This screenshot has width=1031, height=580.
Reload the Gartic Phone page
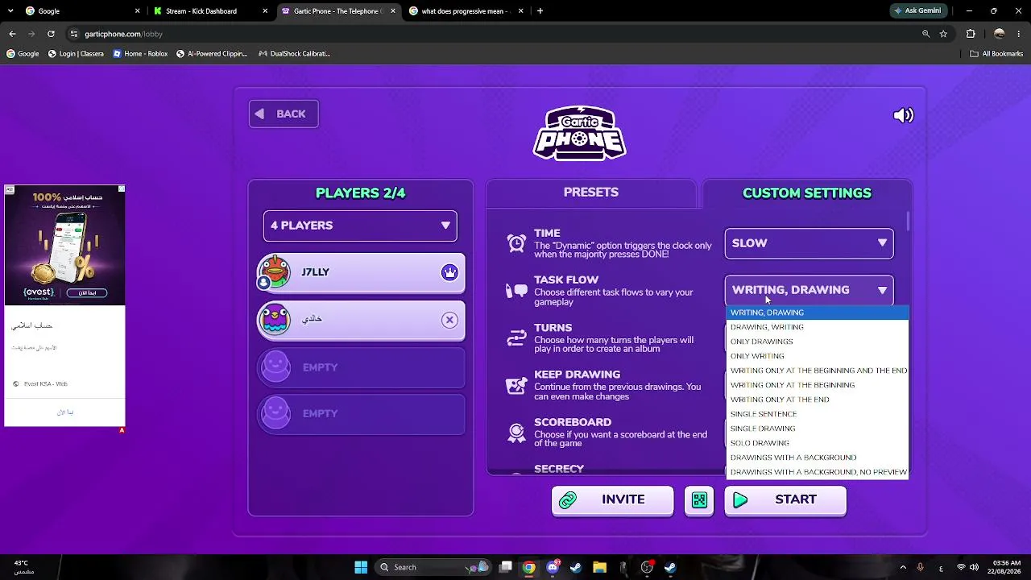coord(51,34)
